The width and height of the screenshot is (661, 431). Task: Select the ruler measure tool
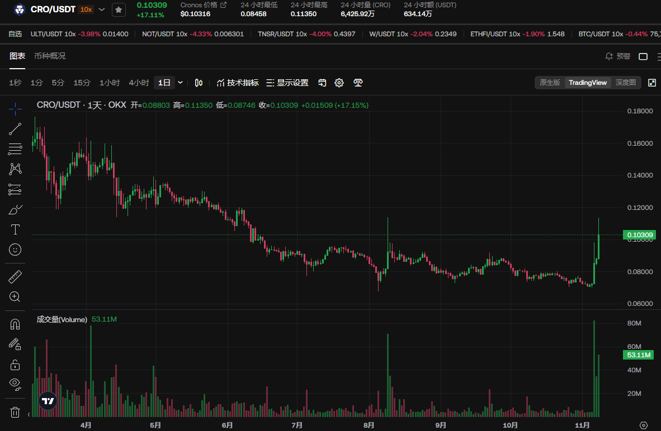click(x=15, y=277)
